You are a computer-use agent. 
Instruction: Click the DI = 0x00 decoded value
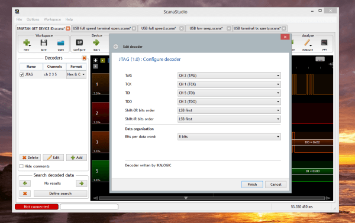(312, 171)
